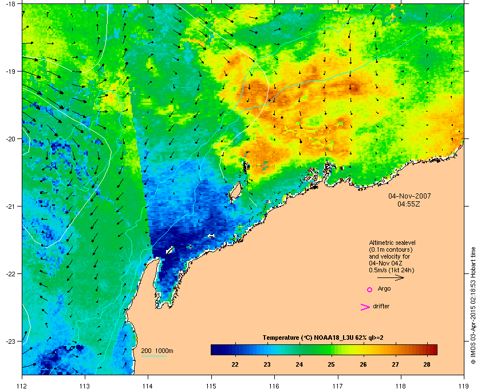This screenshot has height=389, width=481.
Task: Click the latitude axis label -21
Action: coord(11,206)
